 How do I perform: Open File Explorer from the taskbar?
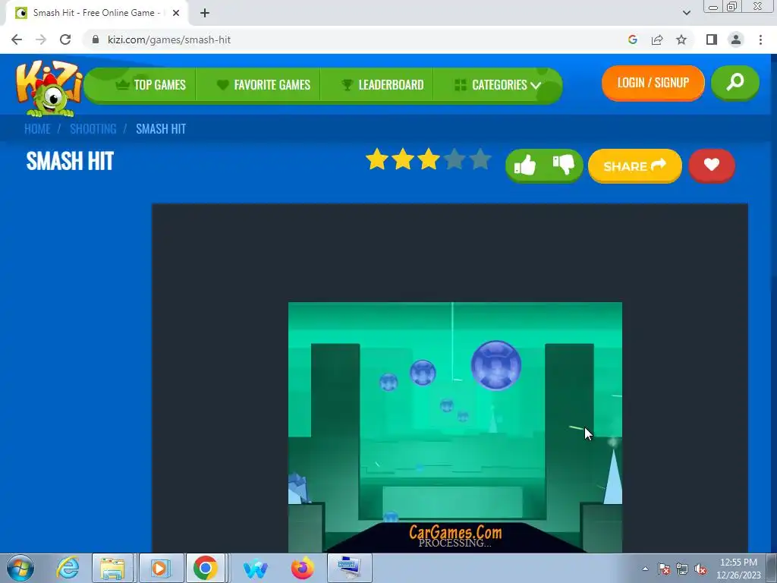pyautogui.click(x=112, y=568)
